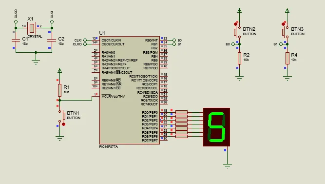Click the RA4/T0CKI/C1OUT pin label
This screenshot has height=184, width=325.
pyautogui.click(x=115, y=68)
